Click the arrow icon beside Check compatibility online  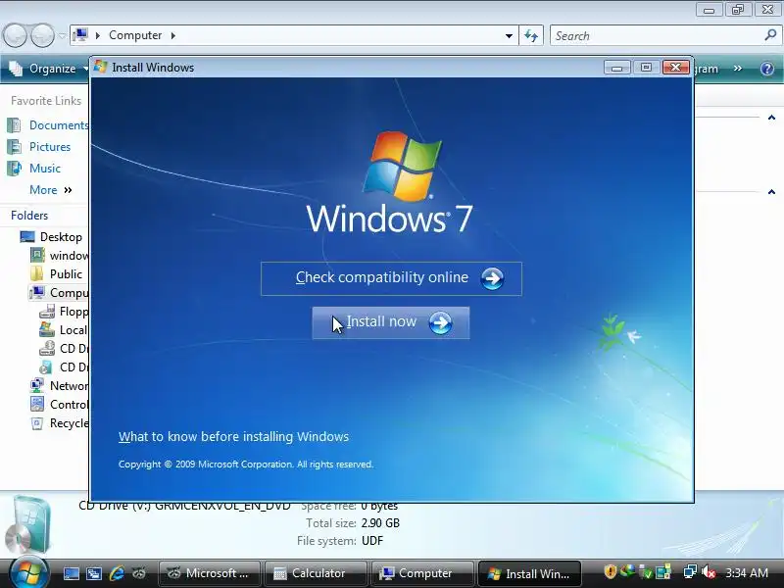pos(492,278)
